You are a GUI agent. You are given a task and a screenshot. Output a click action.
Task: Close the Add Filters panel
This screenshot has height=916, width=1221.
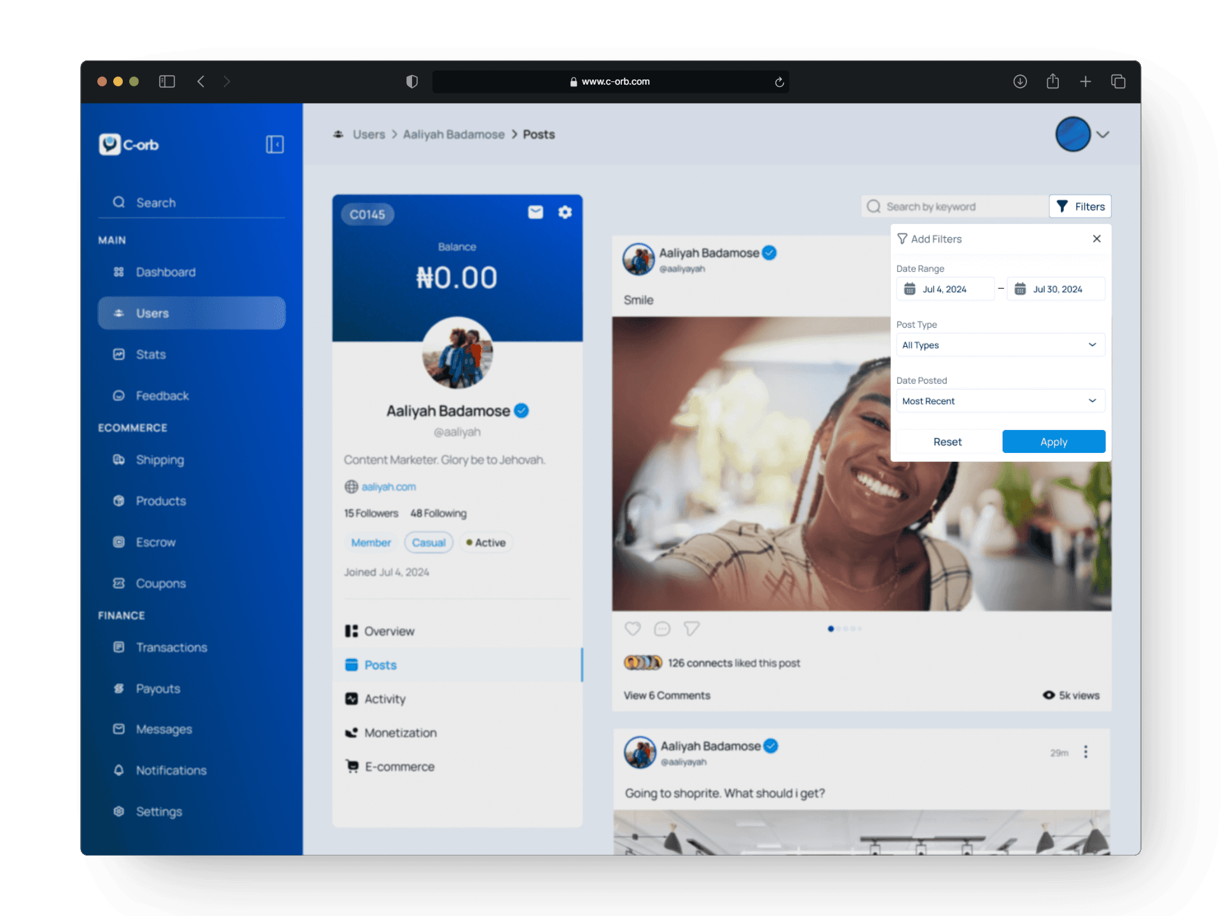click(x=1096, y=239)
